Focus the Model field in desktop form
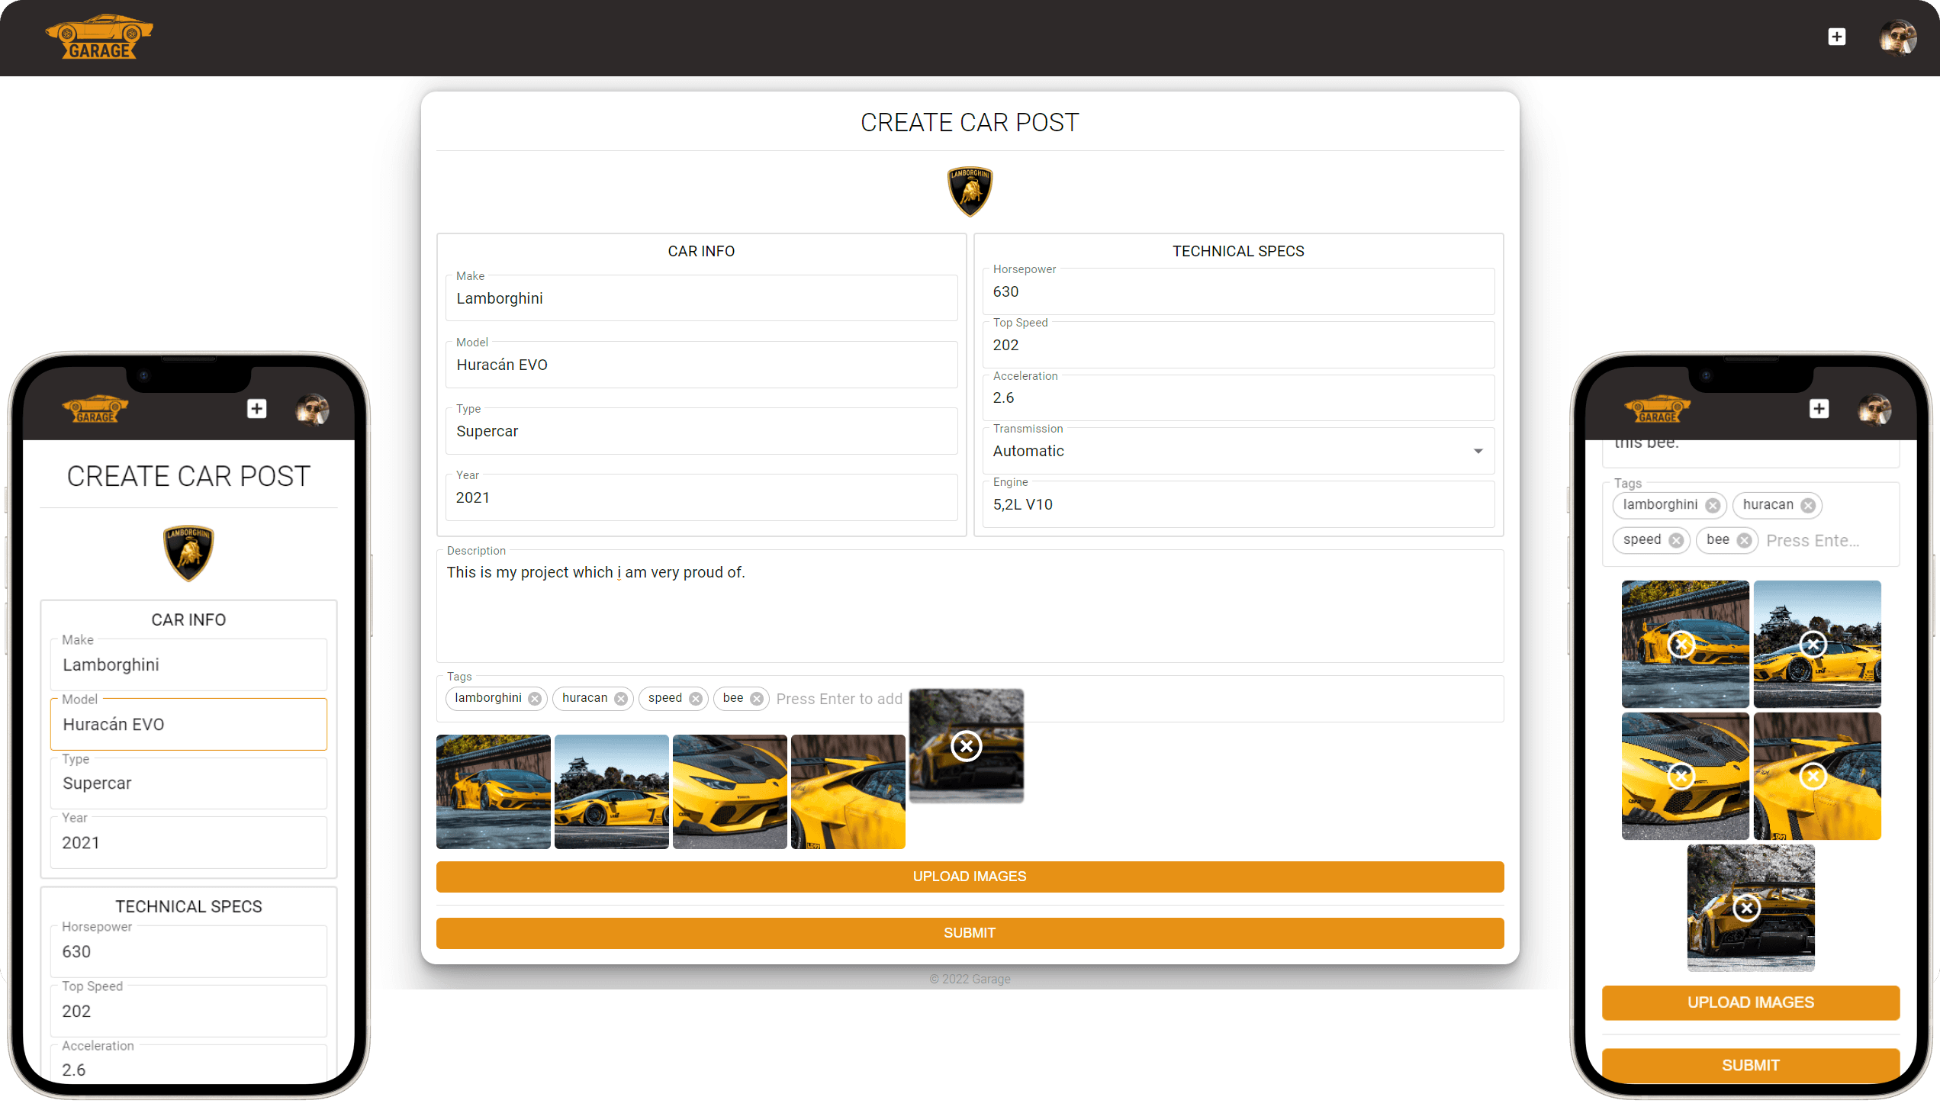Image resolution: width=1940 pixels, height=1110 pixels. (x=701, y=365)
